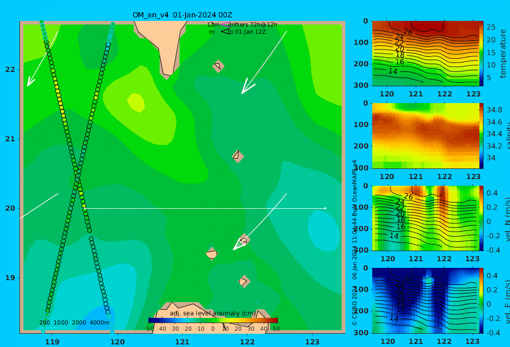Click the vertical '© CSIRO 2024' copyright text

354,305
